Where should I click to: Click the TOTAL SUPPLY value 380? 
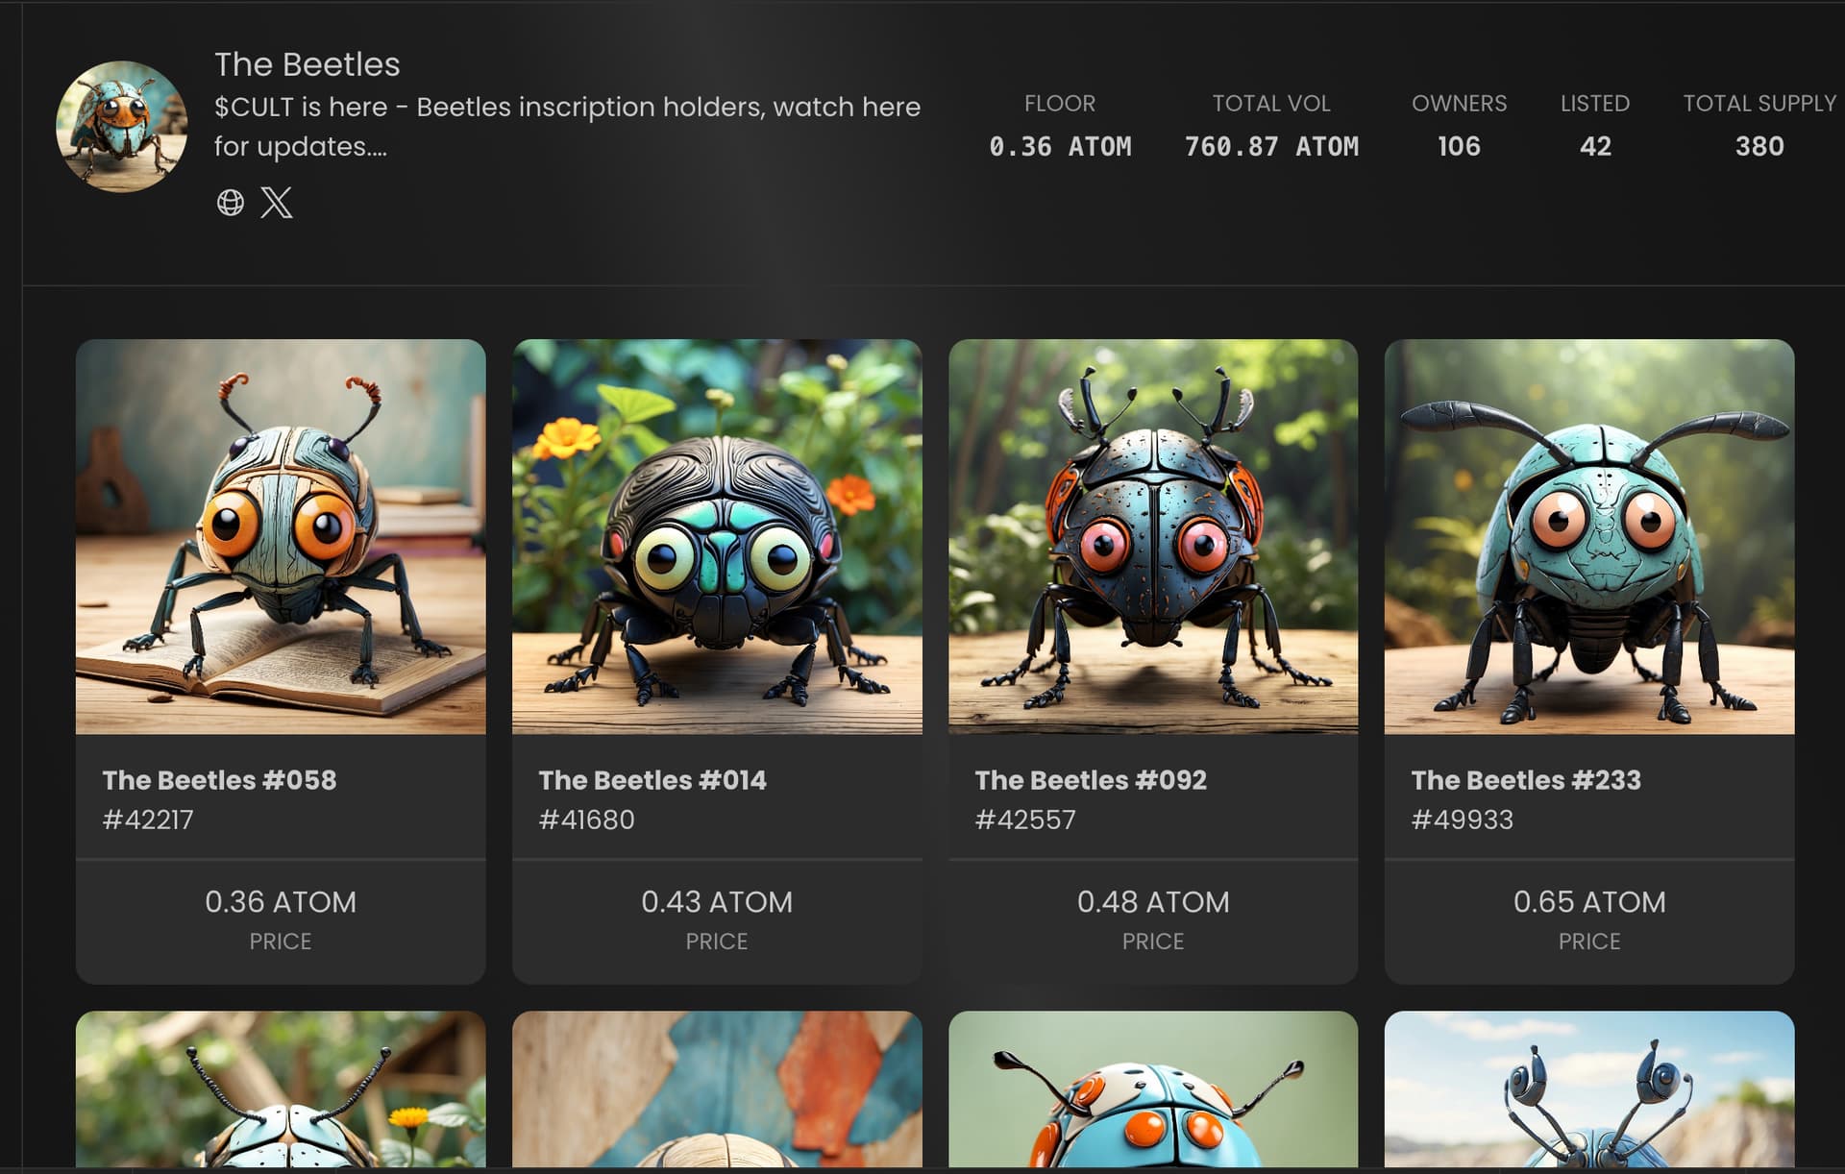click(1759, 146)
